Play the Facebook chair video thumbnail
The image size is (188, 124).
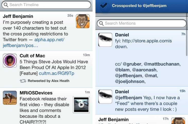(x=81, y=105)
